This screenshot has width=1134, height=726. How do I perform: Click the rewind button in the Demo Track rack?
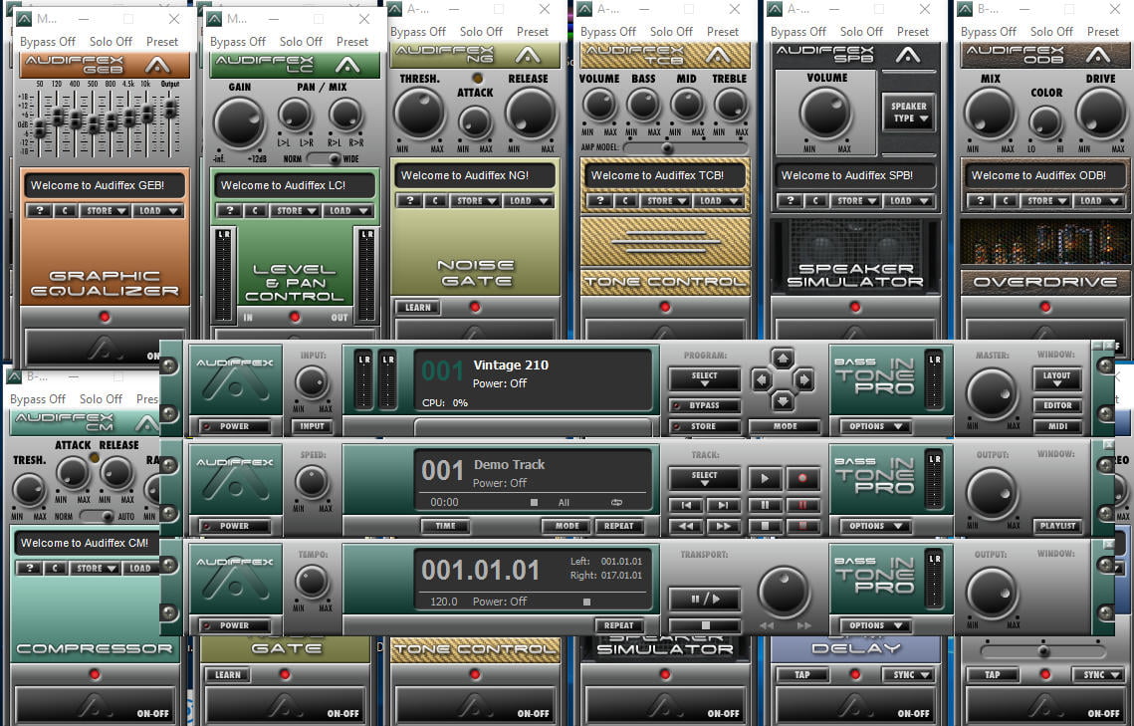coord(686,526)
